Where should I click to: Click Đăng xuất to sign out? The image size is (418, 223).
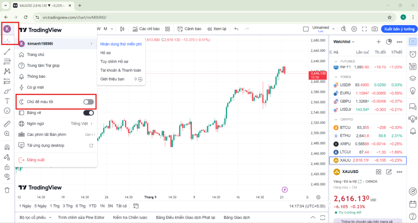click(x=56, y=160)
